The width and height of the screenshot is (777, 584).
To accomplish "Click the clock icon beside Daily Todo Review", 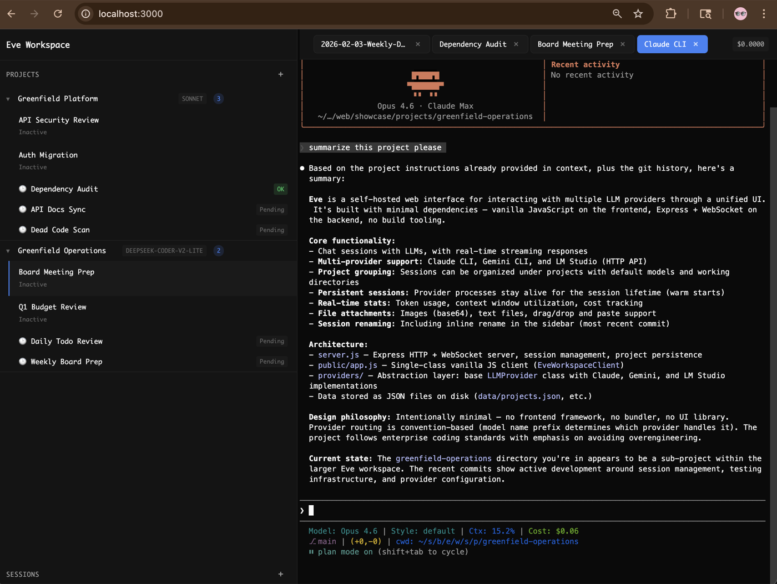I will tap(22, 341).
